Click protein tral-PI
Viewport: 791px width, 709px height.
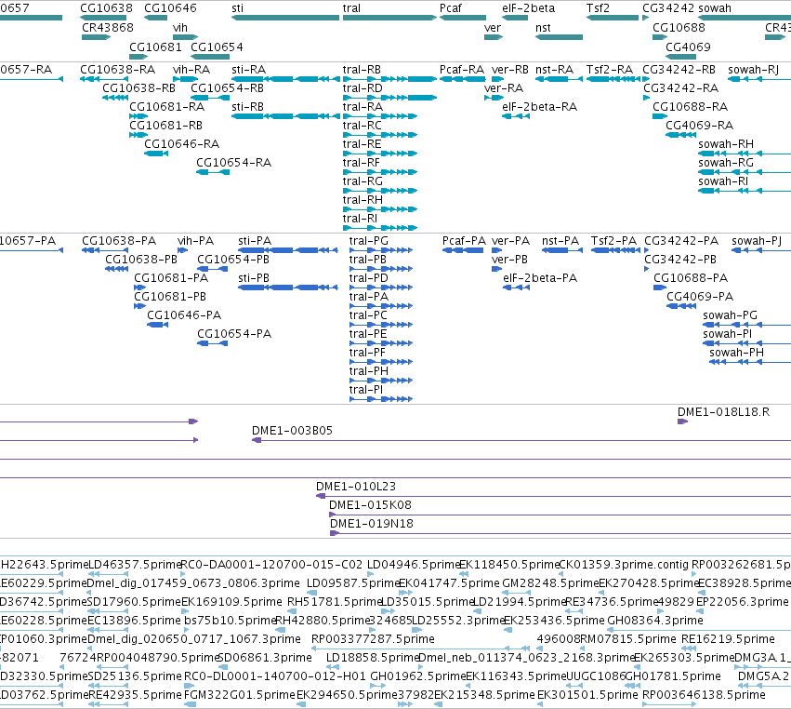(381, 399)
